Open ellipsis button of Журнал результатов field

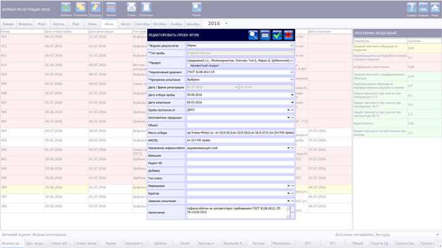pyautogui.click(x=292, y=45)
